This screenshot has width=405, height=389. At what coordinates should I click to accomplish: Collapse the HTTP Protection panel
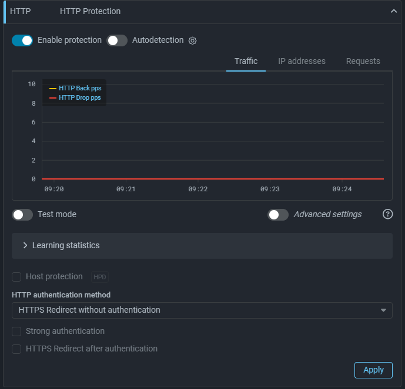coord(393,11)
